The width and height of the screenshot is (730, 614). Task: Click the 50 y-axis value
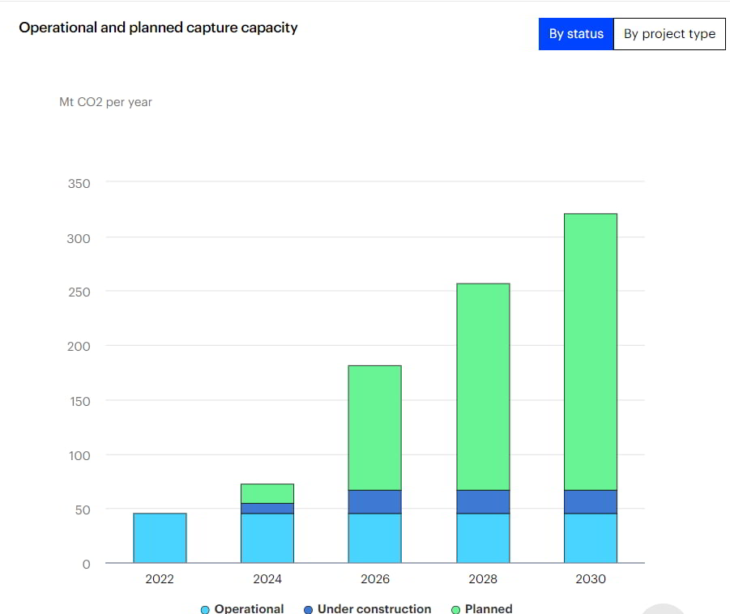83,510
